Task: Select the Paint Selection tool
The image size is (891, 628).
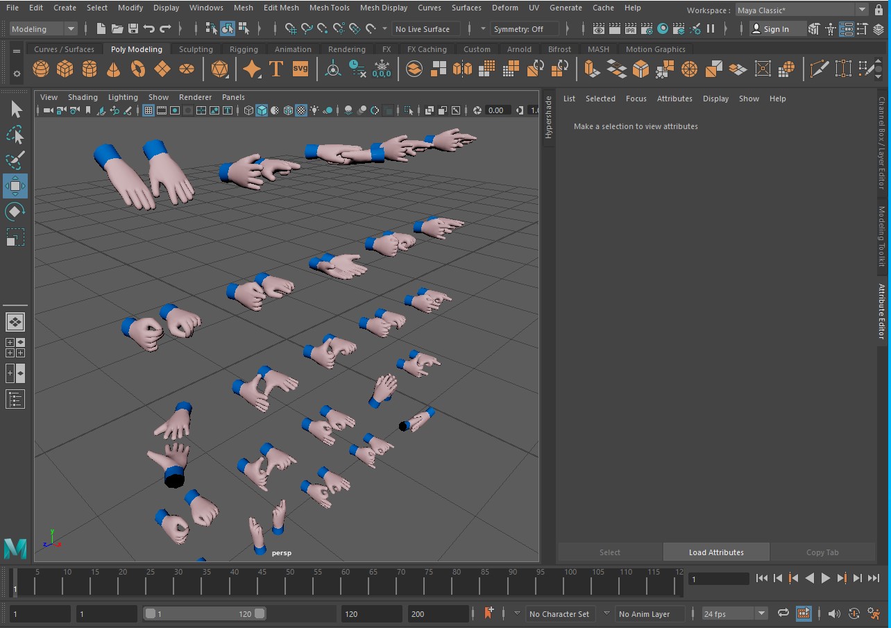Action: point(15,160)
